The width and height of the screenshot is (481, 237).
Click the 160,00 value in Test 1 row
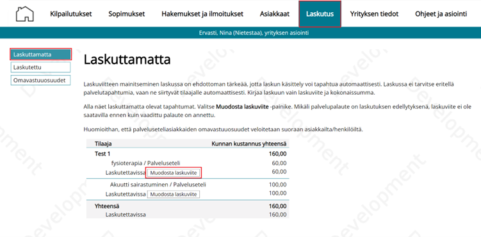[x=277, y=154]
